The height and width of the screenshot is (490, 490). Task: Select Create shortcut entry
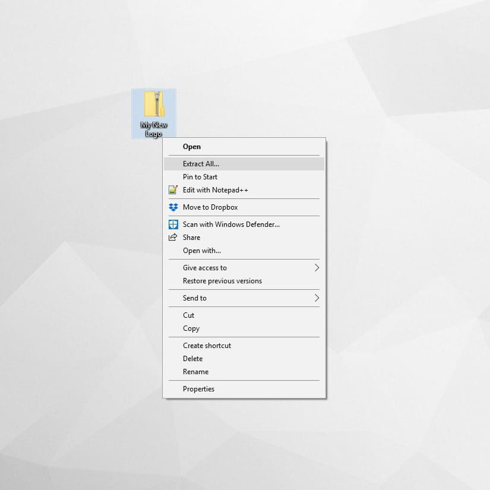tap(207, 346)
